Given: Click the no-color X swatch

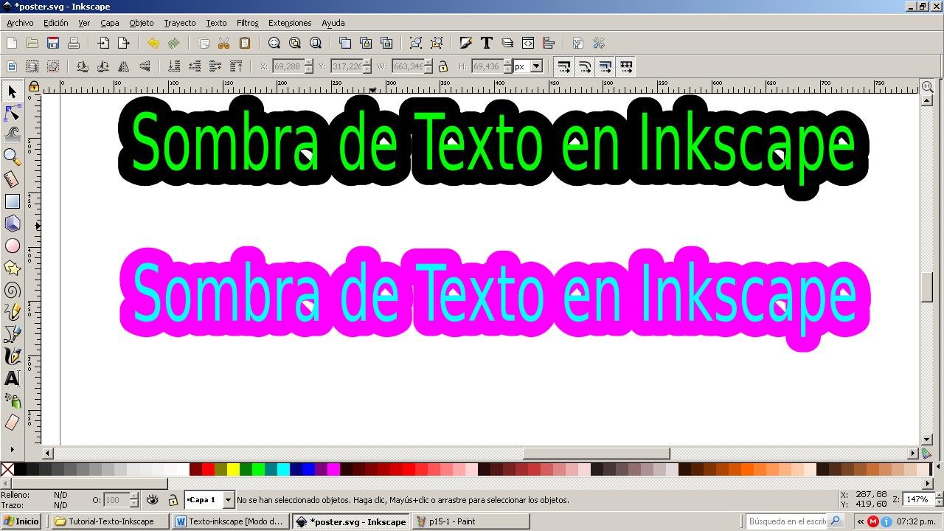Looking at the screenshot, I should pyautogui.click(x=7, y=469).
